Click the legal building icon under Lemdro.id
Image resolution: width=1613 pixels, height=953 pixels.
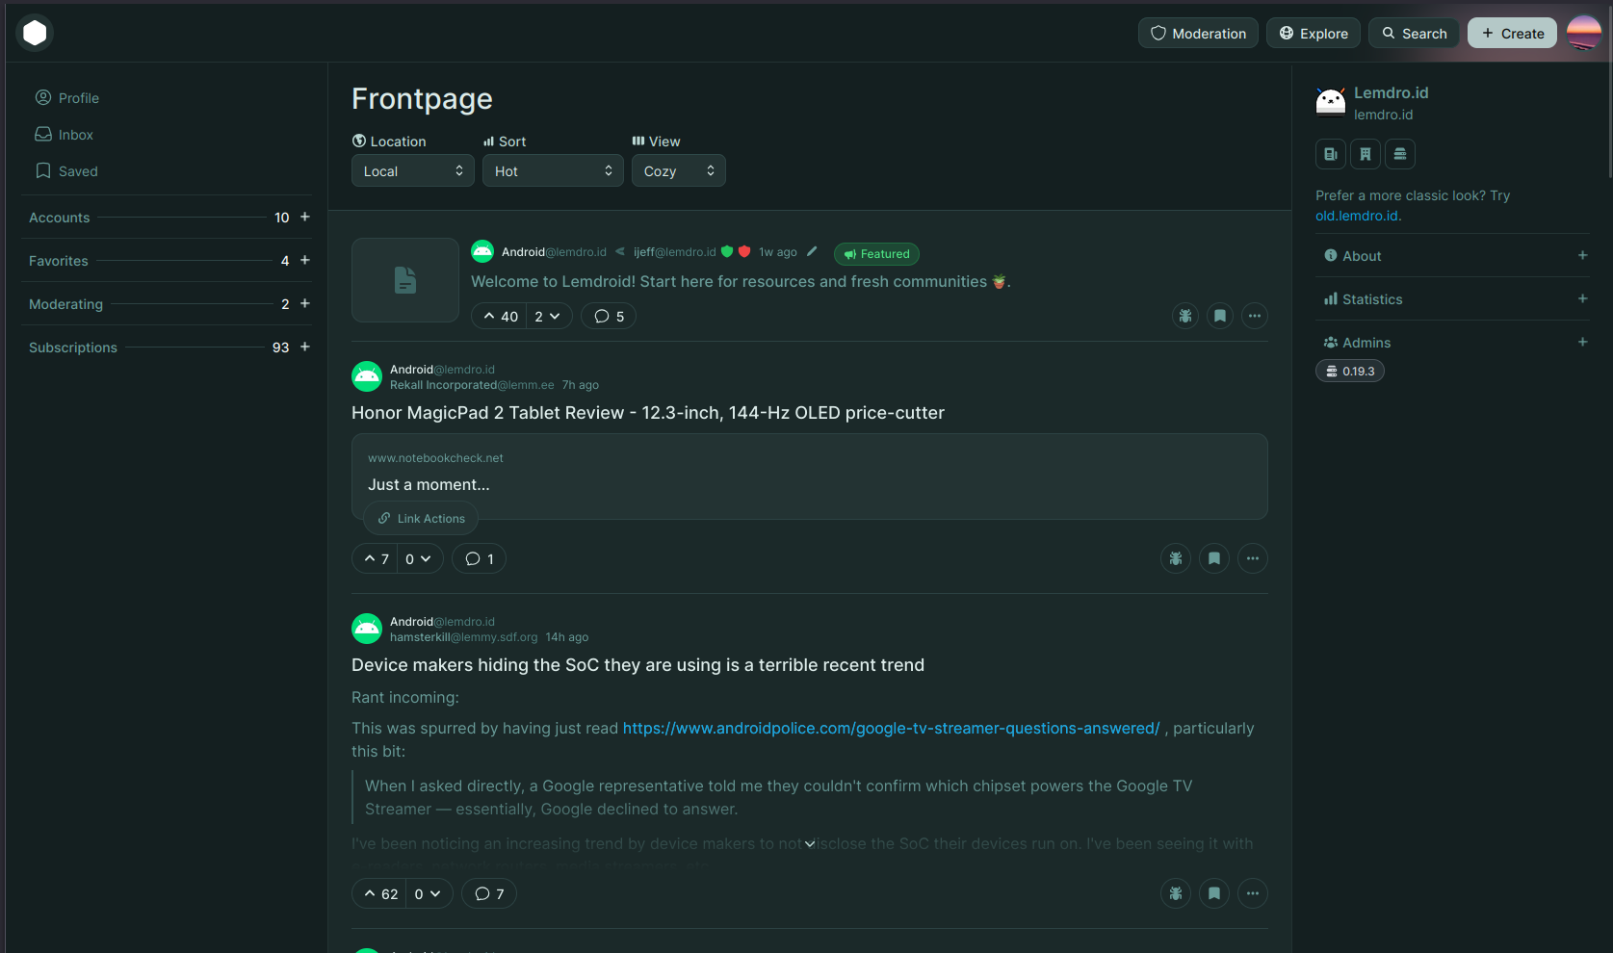[1366, 154]
